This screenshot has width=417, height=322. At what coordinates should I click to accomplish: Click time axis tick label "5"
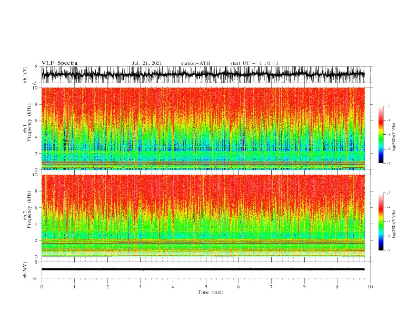(x=206, y=287)
